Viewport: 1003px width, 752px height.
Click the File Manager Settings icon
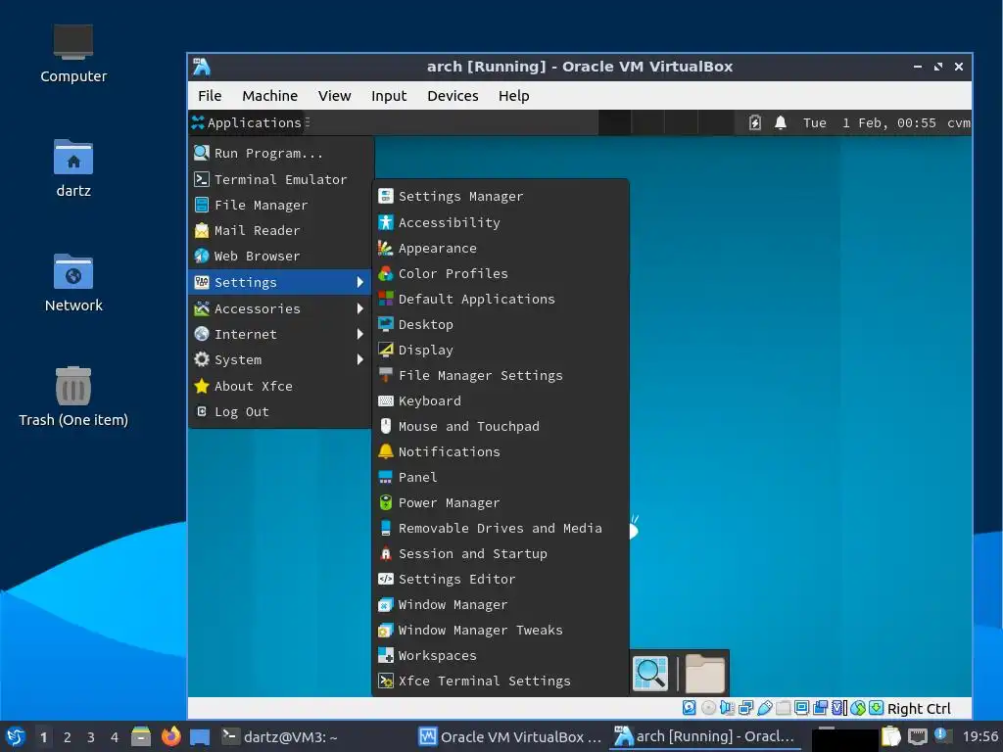386,375
